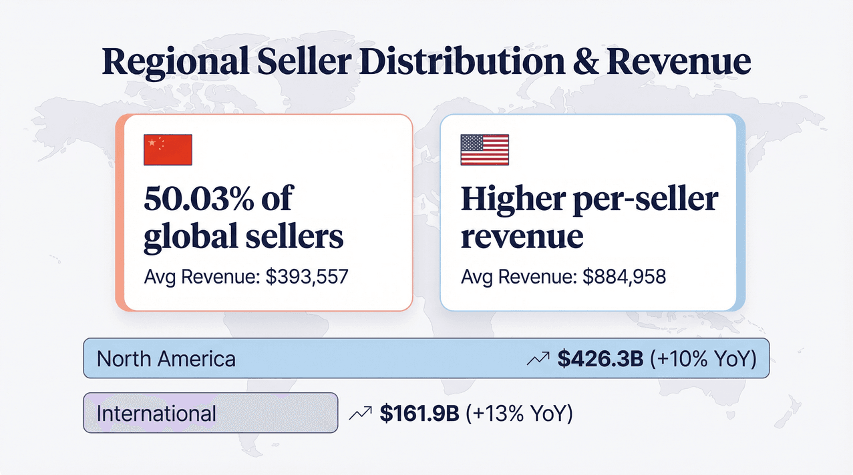Select the "Avg Revenue: $884,958" text

coord(563,277)
